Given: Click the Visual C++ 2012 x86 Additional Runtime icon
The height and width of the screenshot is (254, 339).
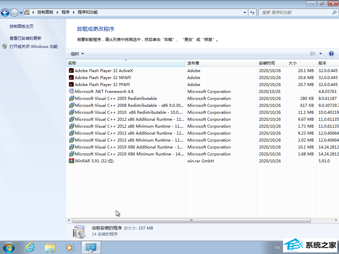Looking at the screenshot, I should point(71,119).
